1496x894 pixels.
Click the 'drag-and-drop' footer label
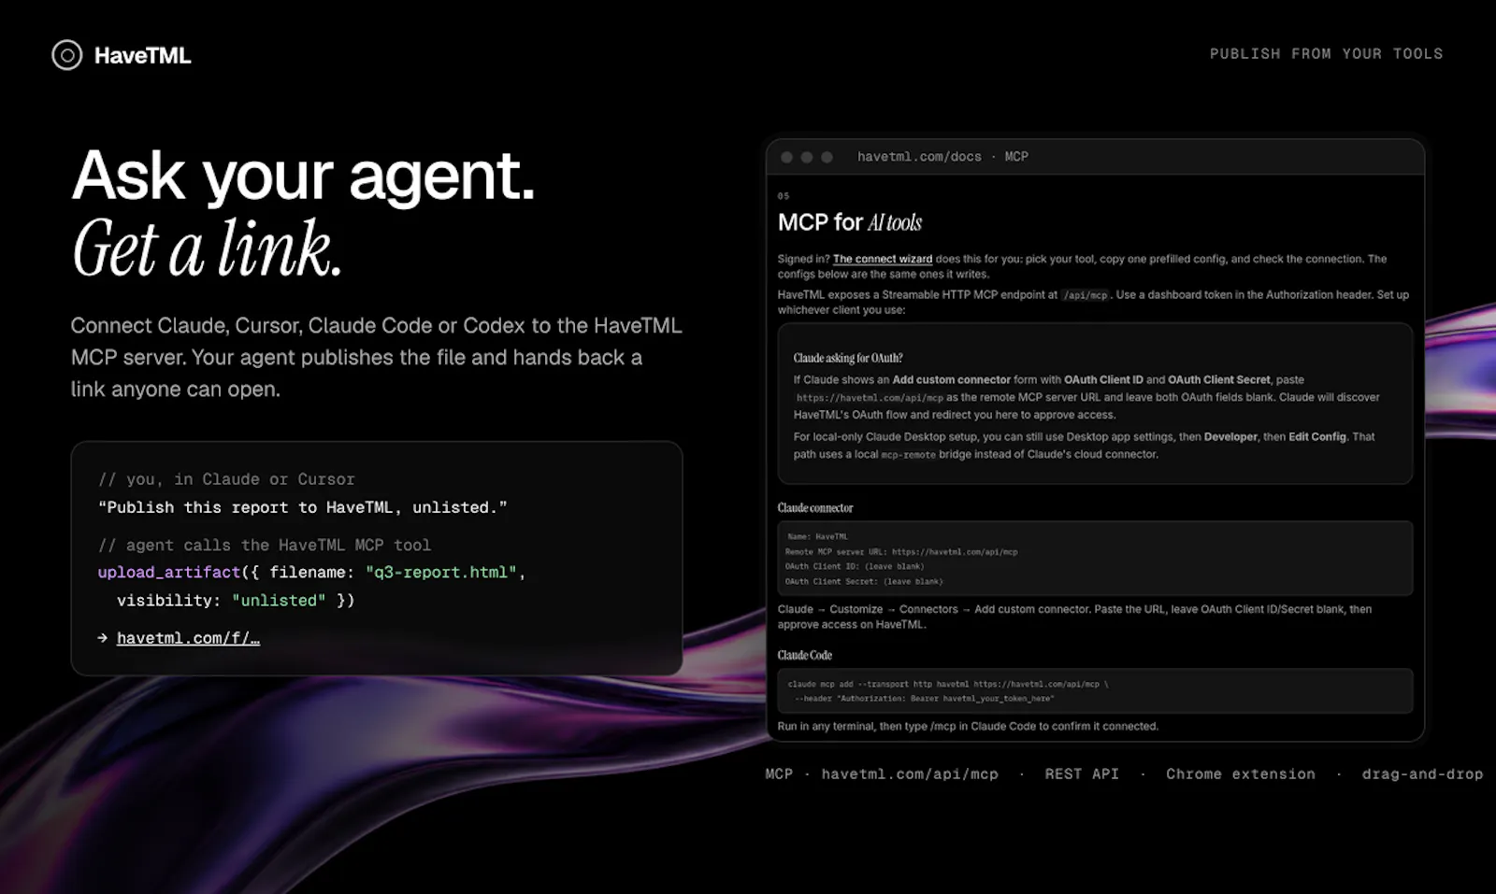[x=1422, y=774]
